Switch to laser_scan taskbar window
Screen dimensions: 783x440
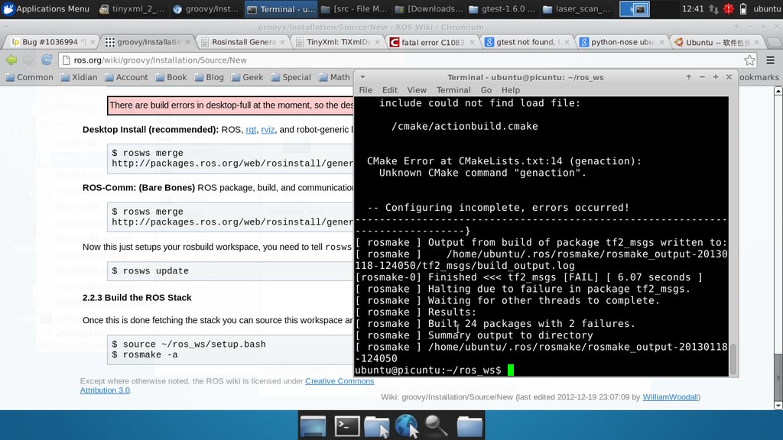577,9
